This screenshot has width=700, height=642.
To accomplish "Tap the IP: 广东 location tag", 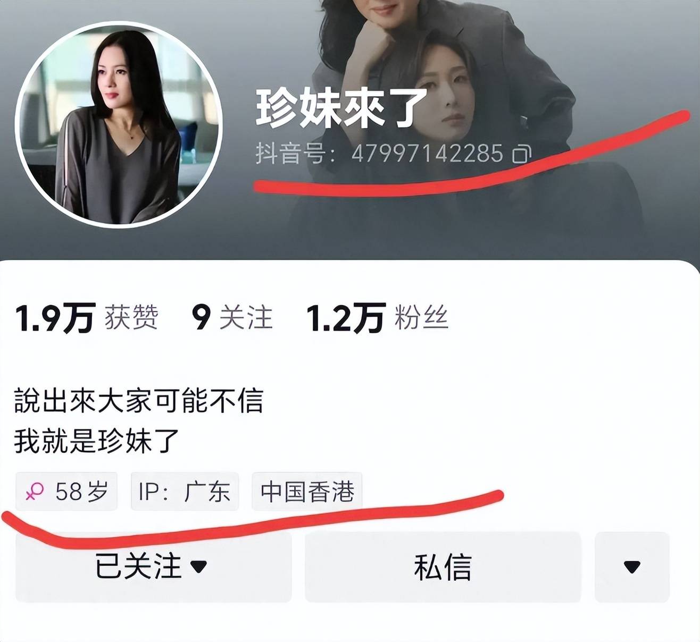I will (185, 492).
